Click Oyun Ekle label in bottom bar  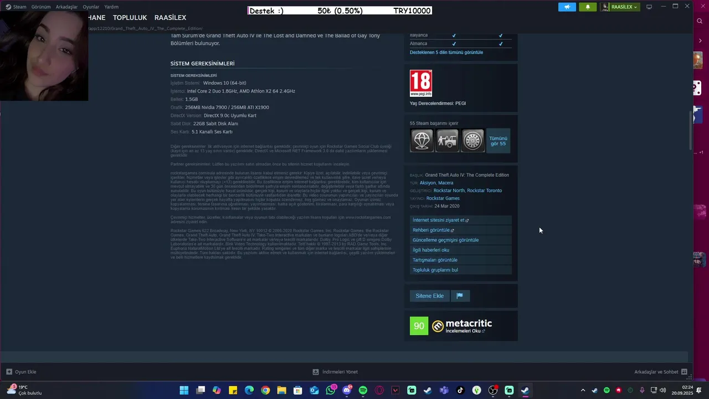pos(25,372)
